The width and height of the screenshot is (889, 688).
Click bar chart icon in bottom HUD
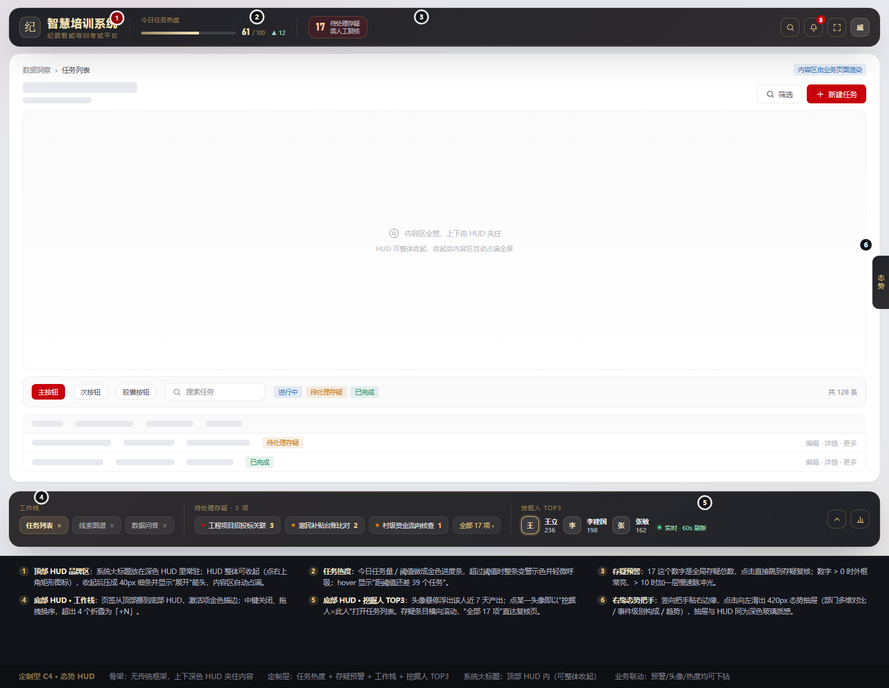pos(860,519)
